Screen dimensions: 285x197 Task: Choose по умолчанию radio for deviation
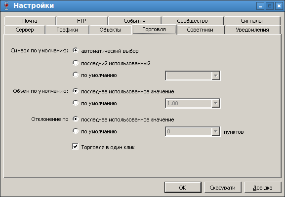(76, 131)
